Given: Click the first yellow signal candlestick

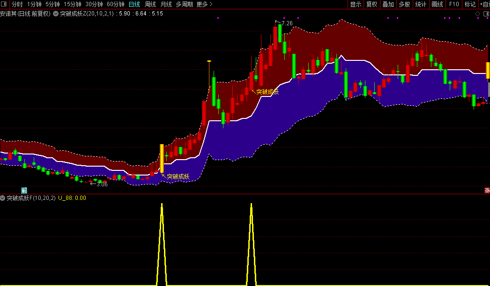Looking at the screenshot, I should point(162,158).
